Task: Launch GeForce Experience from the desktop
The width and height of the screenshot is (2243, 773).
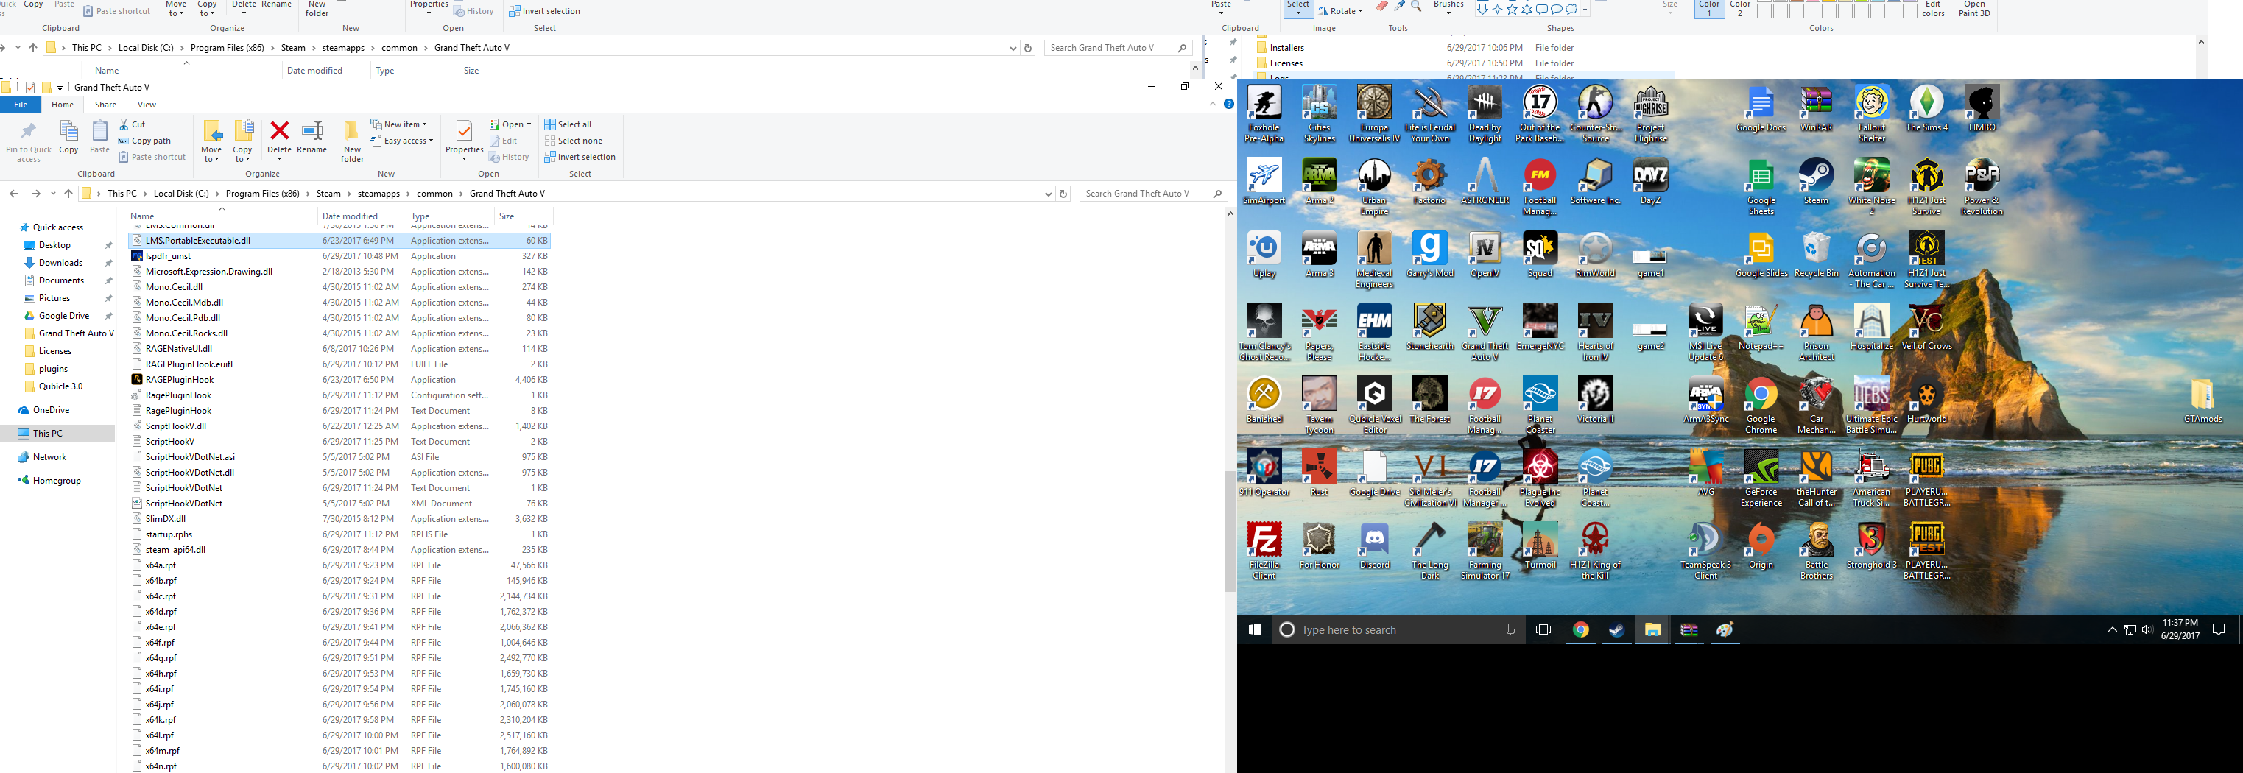Action: pos(1761,478)
